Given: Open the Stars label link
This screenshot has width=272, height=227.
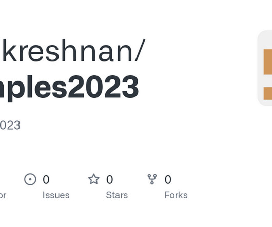Looking at the screenshot, I should (116, 195).
